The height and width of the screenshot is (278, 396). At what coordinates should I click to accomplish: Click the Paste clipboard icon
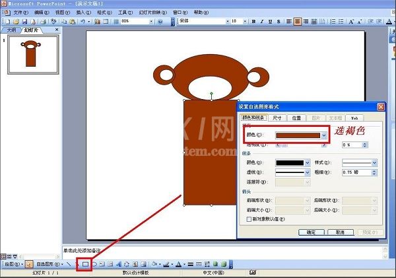click(72, 22)
